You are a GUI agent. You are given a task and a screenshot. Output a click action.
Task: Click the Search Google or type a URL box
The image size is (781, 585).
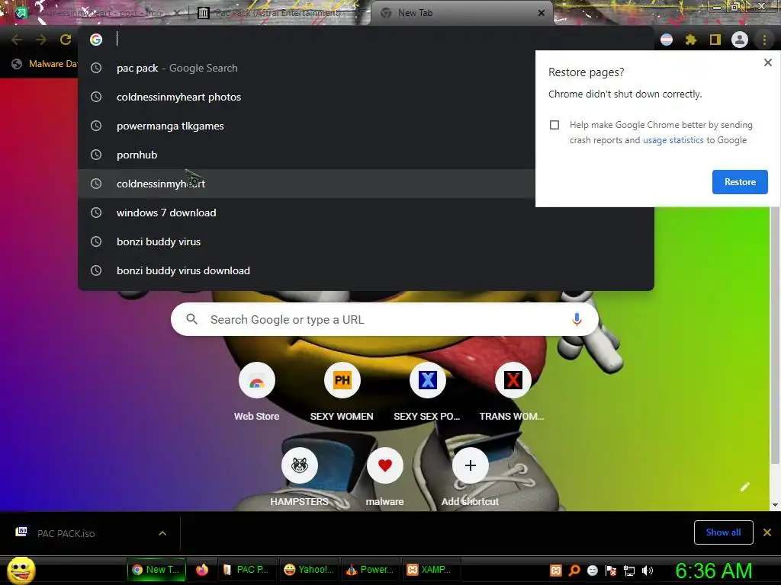click(x=384, y=319)
